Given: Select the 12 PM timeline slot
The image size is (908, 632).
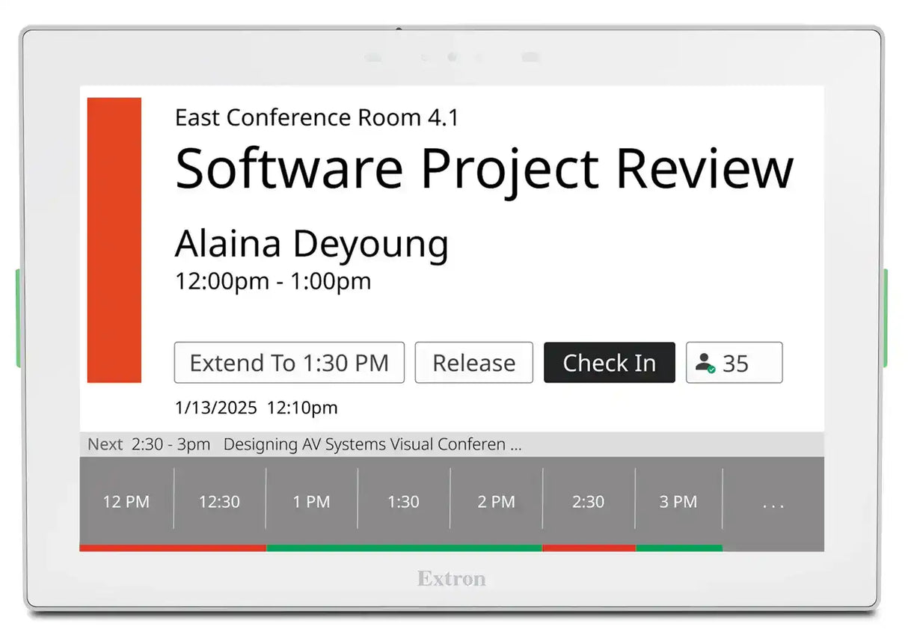Looking at the screenshot, I should pos(126,502).
